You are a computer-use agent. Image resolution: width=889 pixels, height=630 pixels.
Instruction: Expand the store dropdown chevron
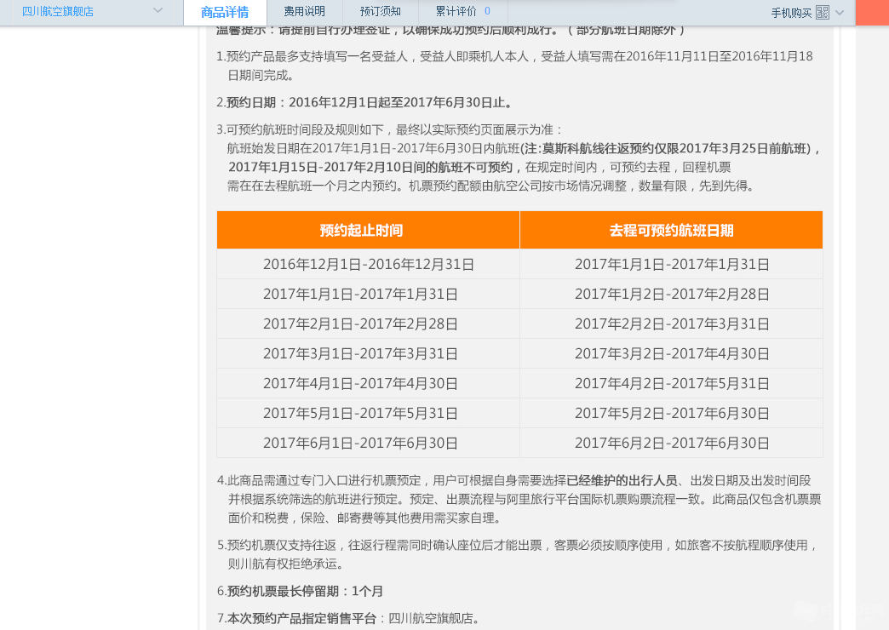pyautogui.click(x=158, y=11)
